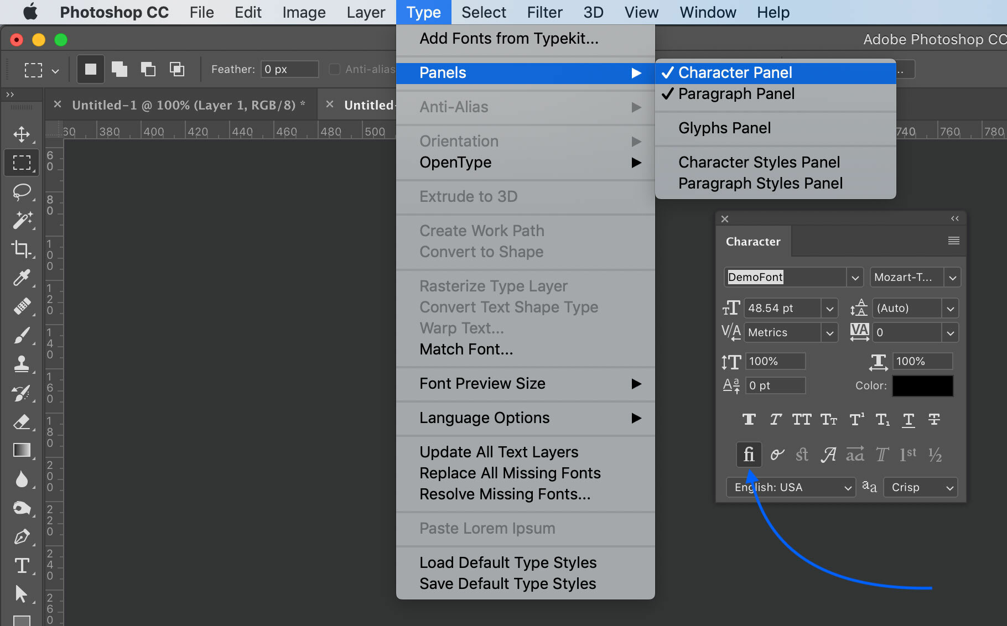Toggle Faux Bold text style

[749, 420]
